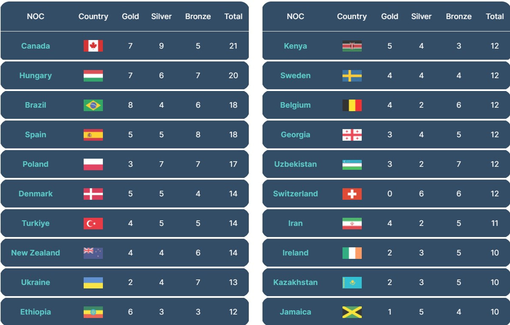This screenshot has height=325, width=510.
Task: Click the Kenya flag icon
Action: 352,46
